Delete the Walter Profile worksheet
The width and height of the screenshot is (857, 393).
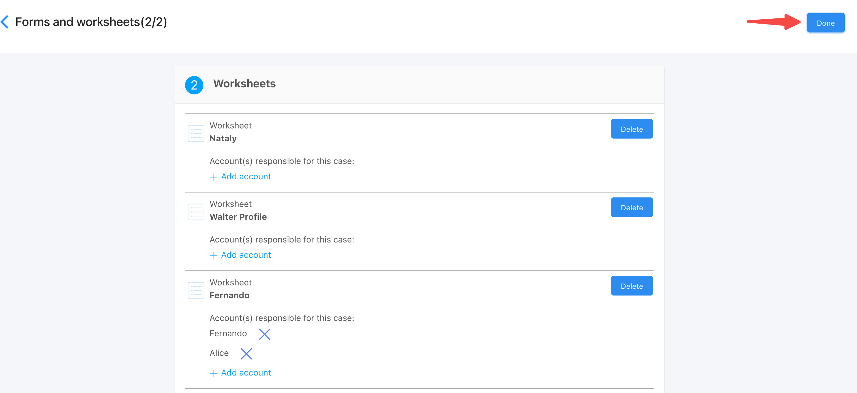tap(632, 208)
